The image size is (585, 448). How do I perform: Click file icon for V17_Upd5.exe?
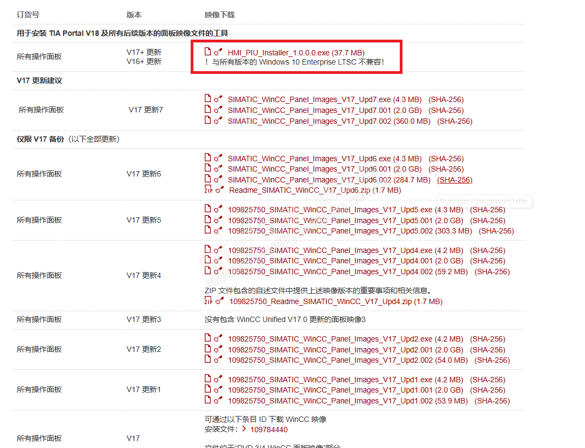click(208, 209)
